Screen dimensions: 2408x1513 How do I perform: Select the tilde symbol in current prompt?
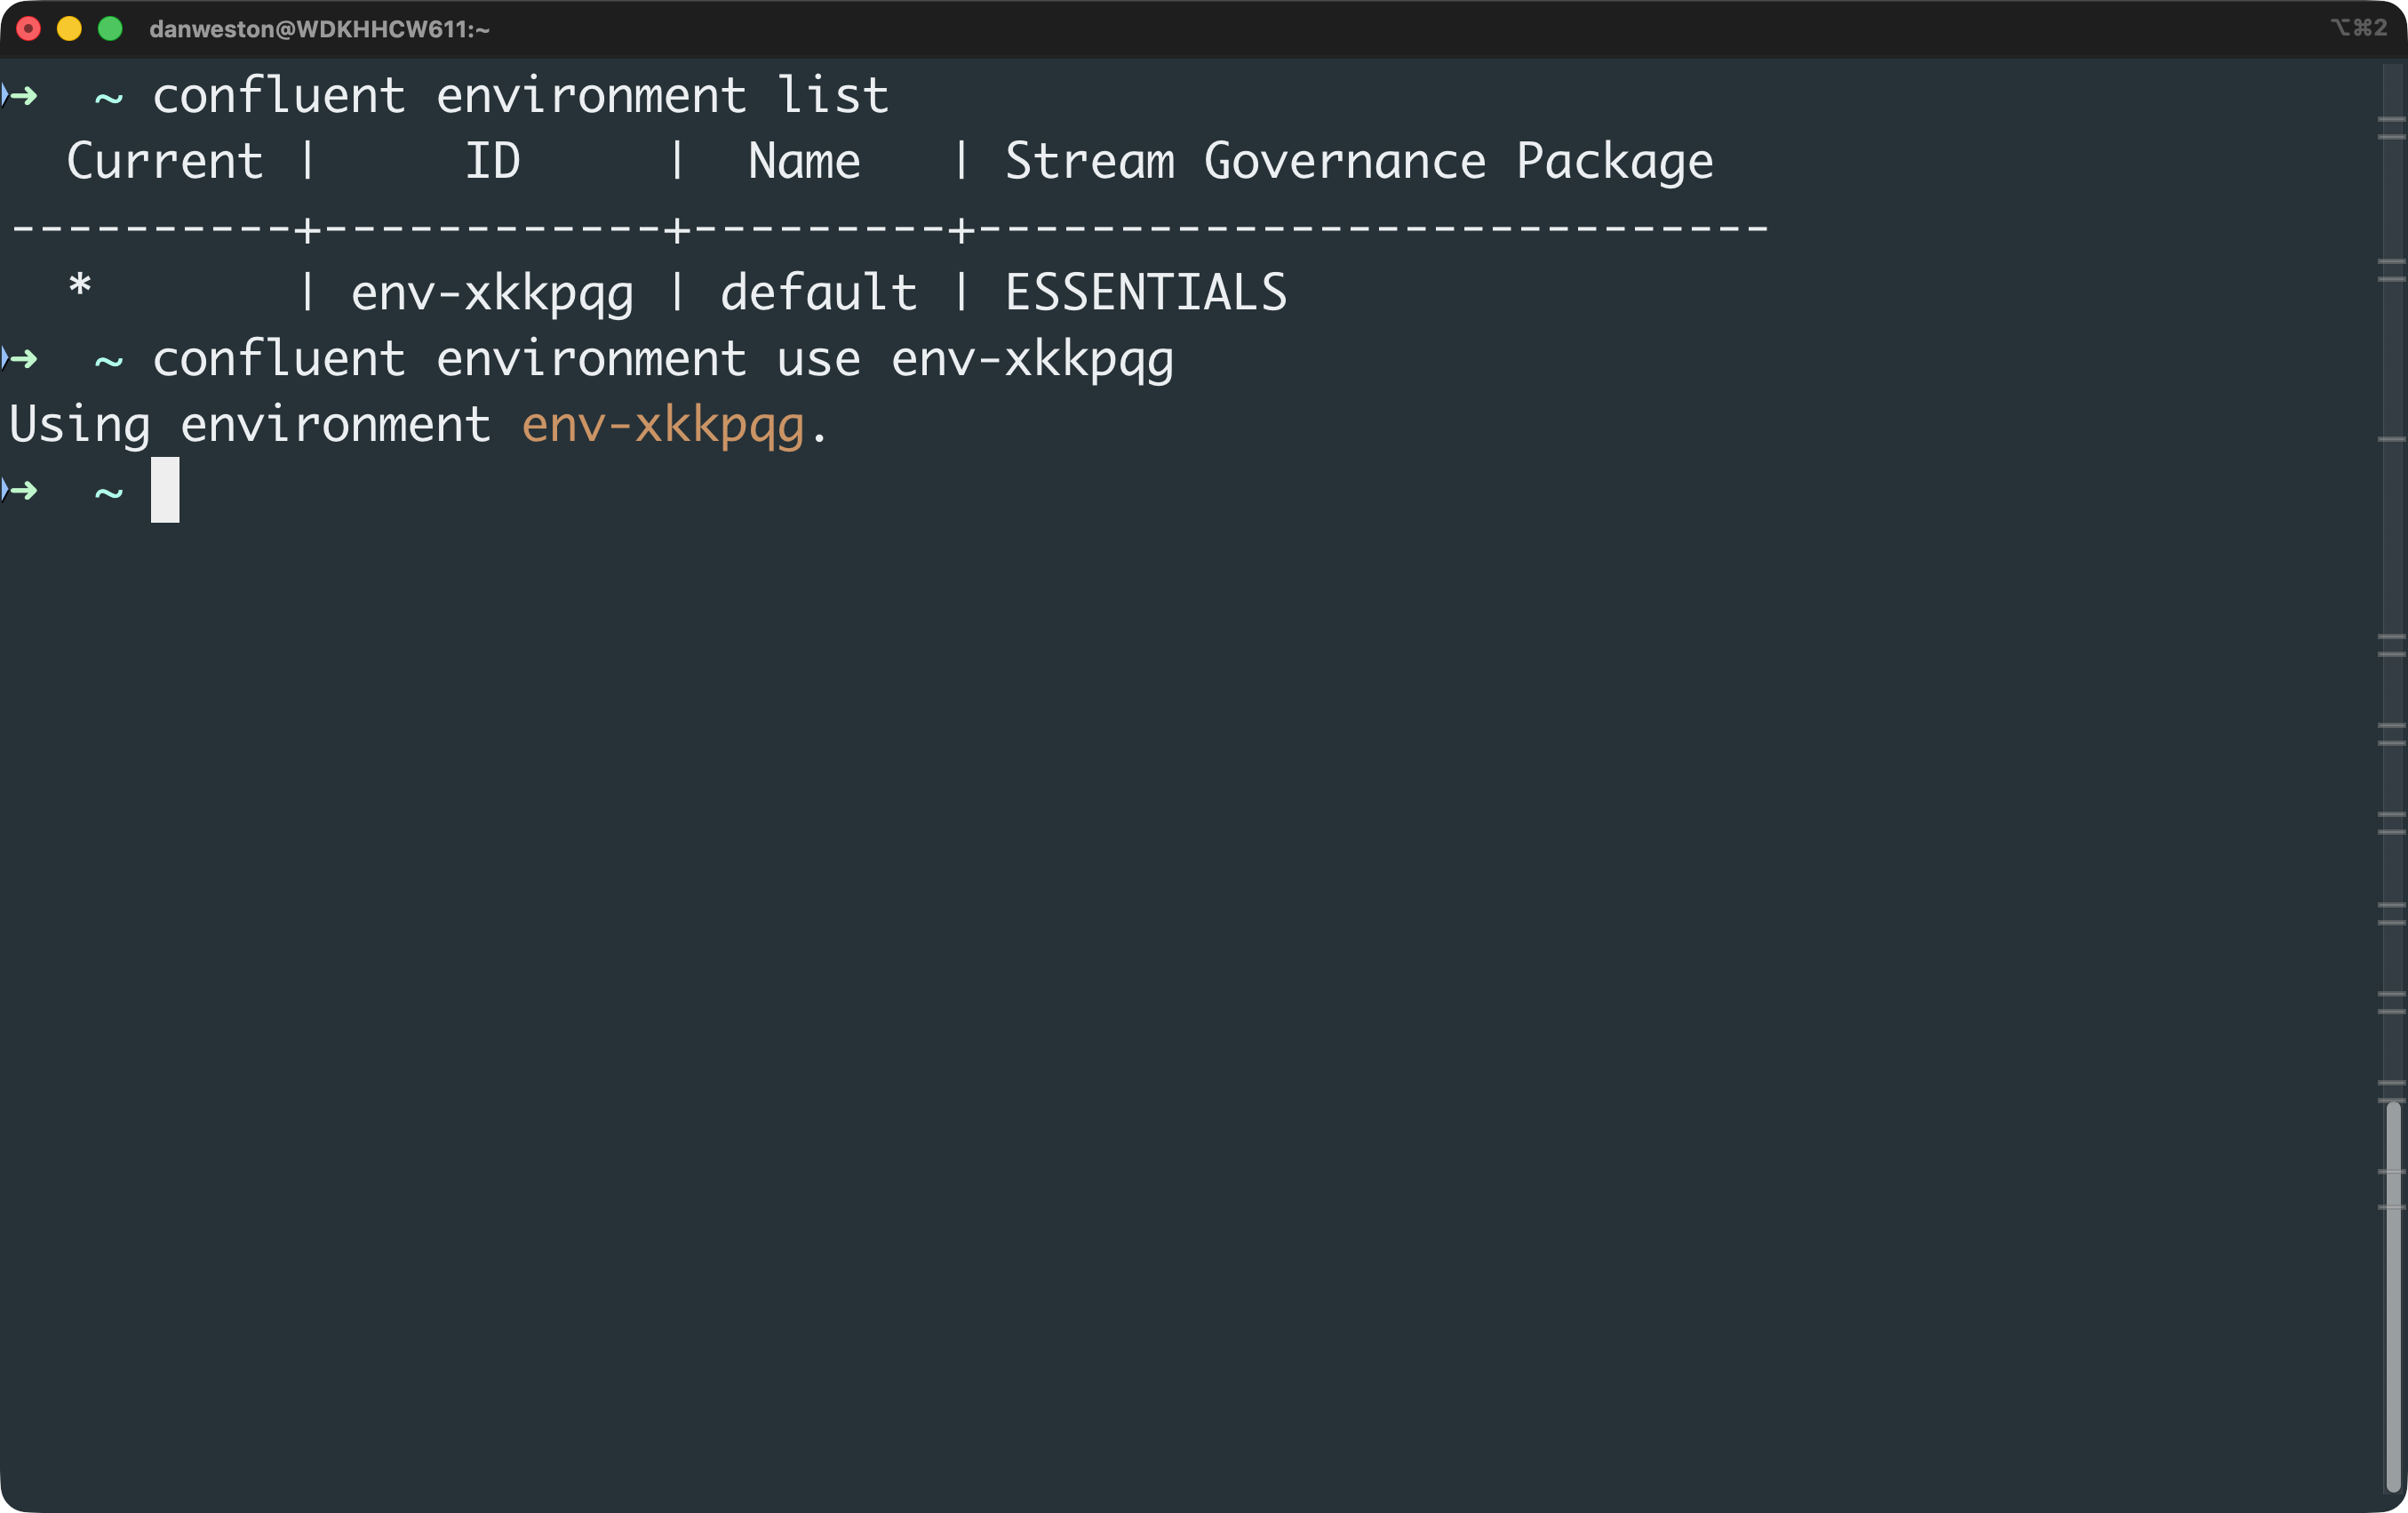(107, 492)
